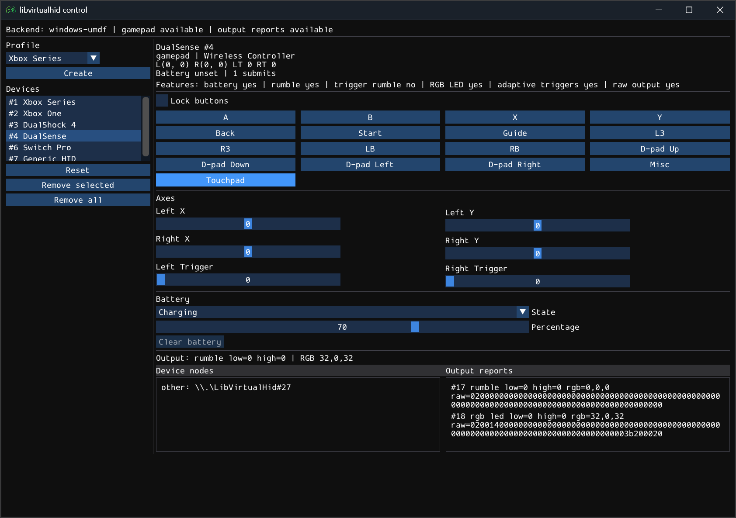Click Remove all button
Viewport: 736px width, 518px height.
(78, 200)
